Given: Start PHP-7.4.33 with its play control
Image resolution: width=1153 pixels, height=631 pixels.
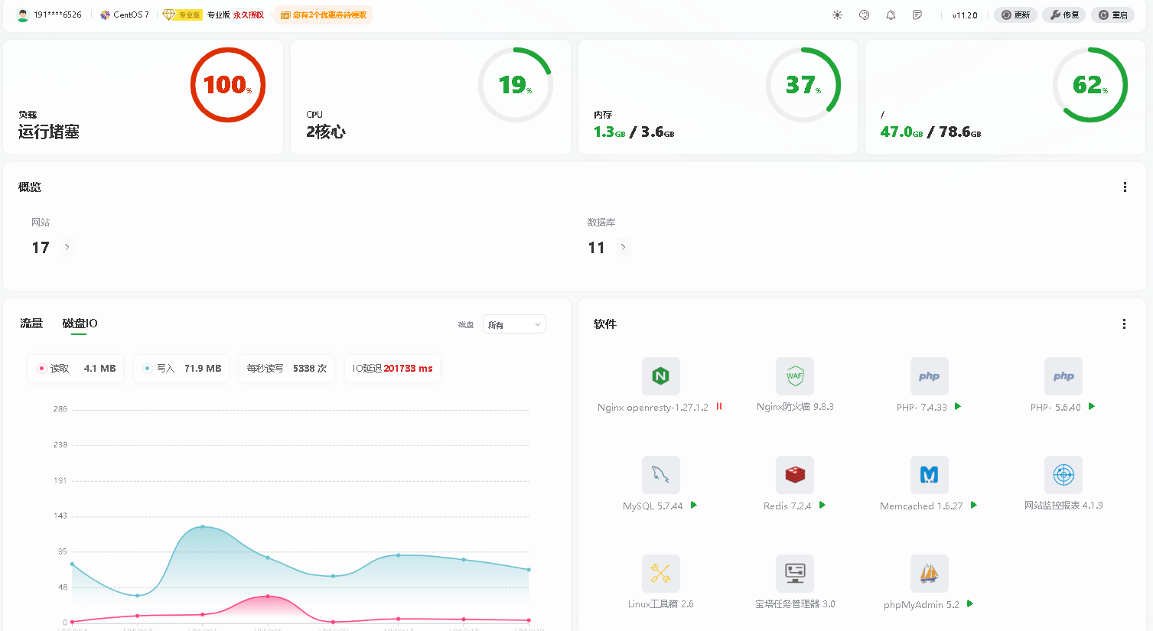Looking at the screenshot, I should click(956, 407).
